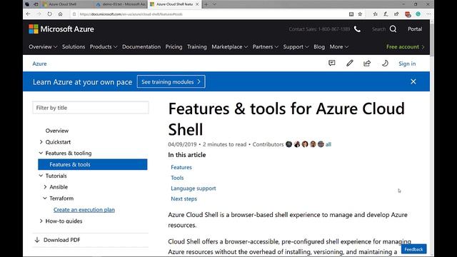Click Azure breadcrumb link
This screenshot has width=457, height=257.
click(39, 64)
